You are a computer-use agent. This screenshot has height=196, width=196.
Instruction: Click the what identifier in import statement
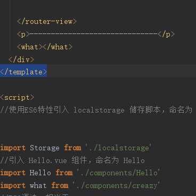(x=38, y=186)
